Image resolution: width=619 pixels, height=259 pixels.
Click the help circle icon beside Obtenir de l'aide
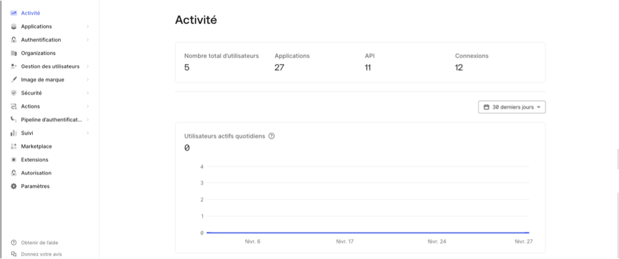[14, 243]
